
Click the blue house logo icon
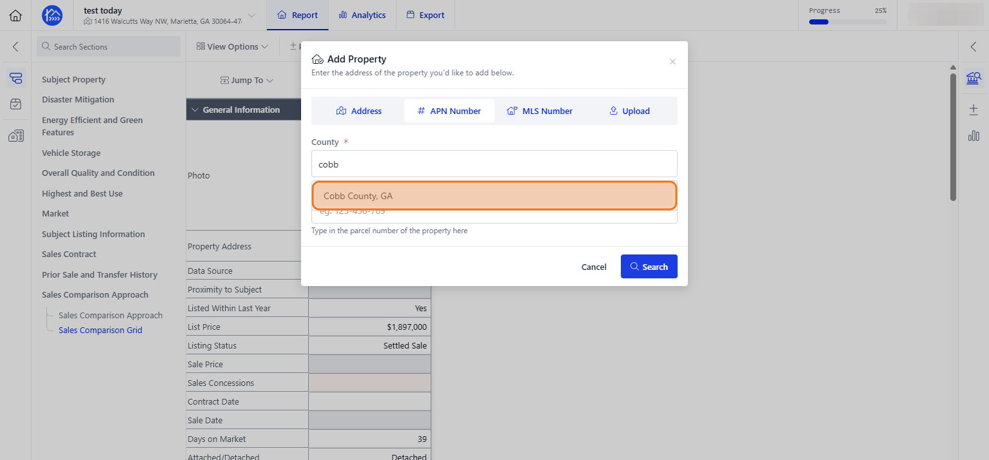coord(52,15)
